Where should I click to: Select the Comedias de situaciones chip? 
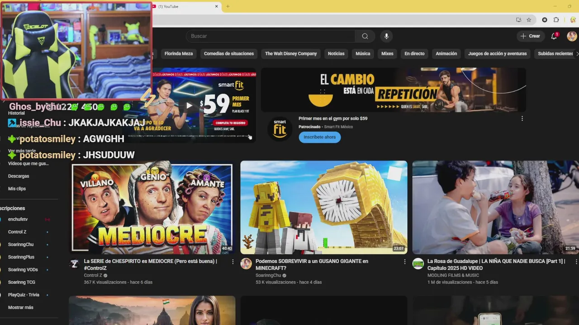click(x=229, y=54)
